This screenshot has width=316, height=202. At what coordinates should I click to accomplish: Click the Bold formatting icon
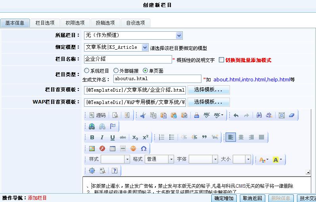92,137
